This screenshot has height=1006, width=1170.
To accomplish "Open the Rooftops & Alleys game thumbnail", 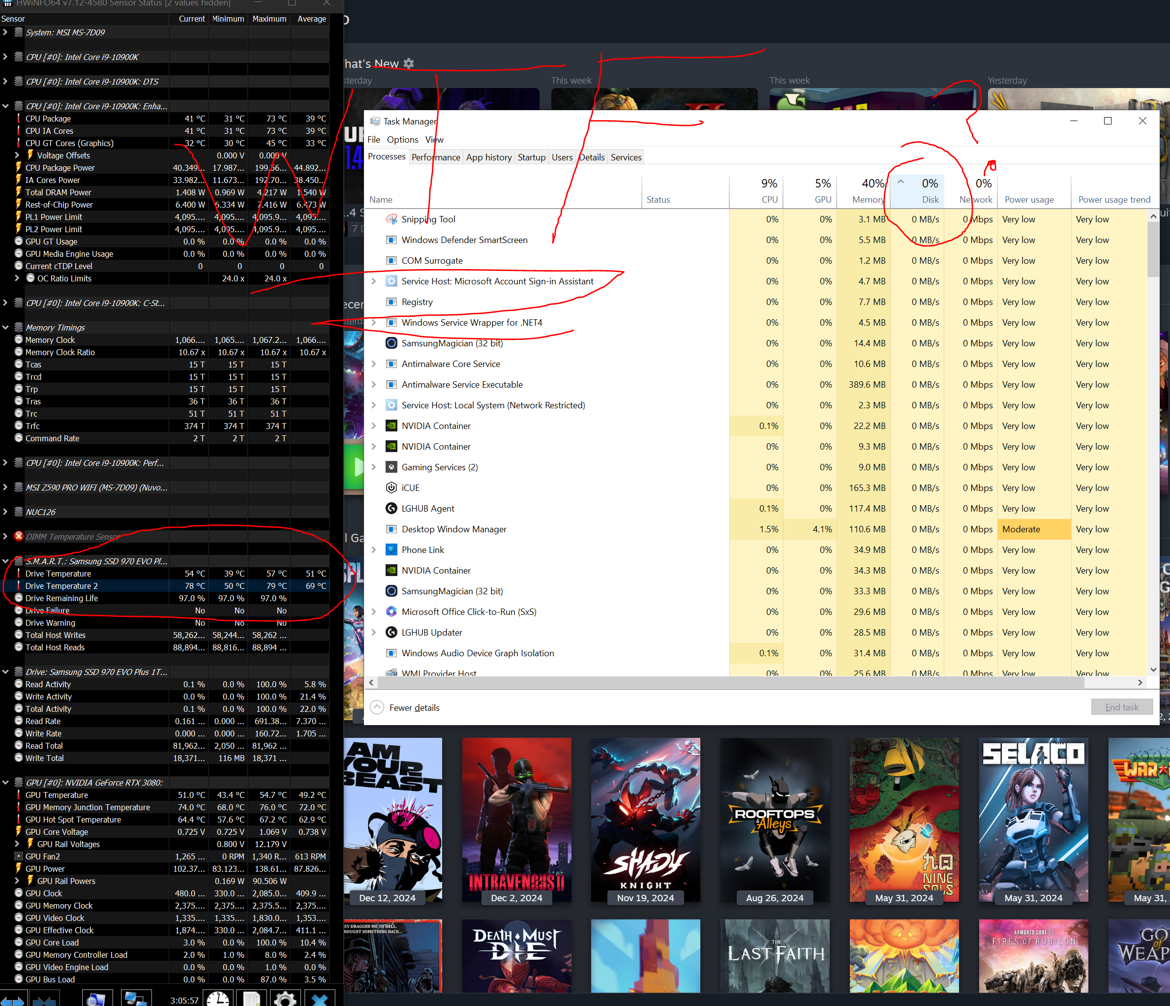I will pyautogui.click(x=775, y=820).
